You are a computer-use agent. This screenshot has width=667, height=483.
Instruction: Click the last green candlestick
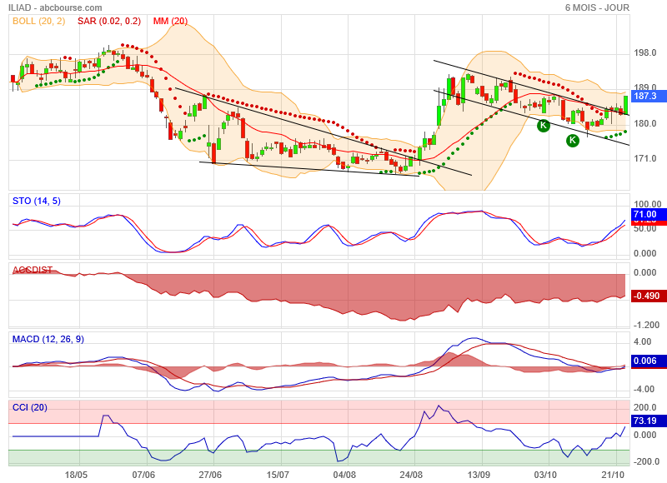(626, 104)
